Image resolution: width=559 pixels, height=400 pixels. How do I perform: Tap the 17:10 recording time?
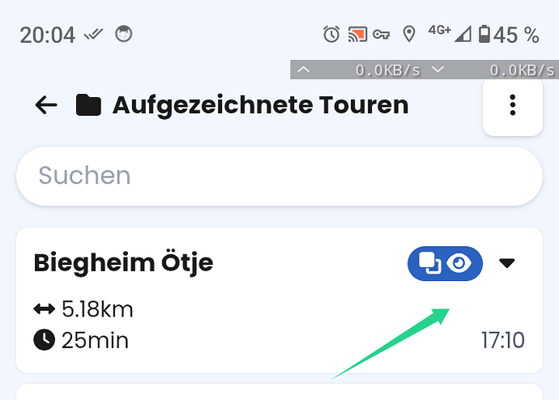click(x=502, y=340)
